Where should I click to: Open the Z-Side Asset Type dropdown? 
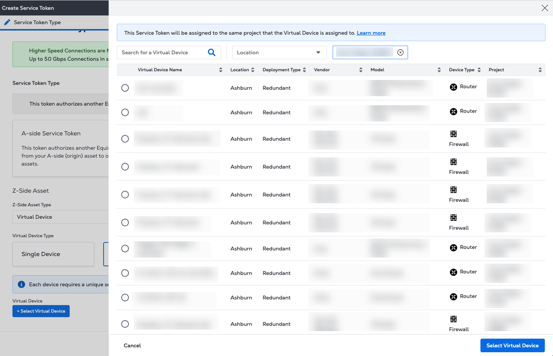point(60,217)
